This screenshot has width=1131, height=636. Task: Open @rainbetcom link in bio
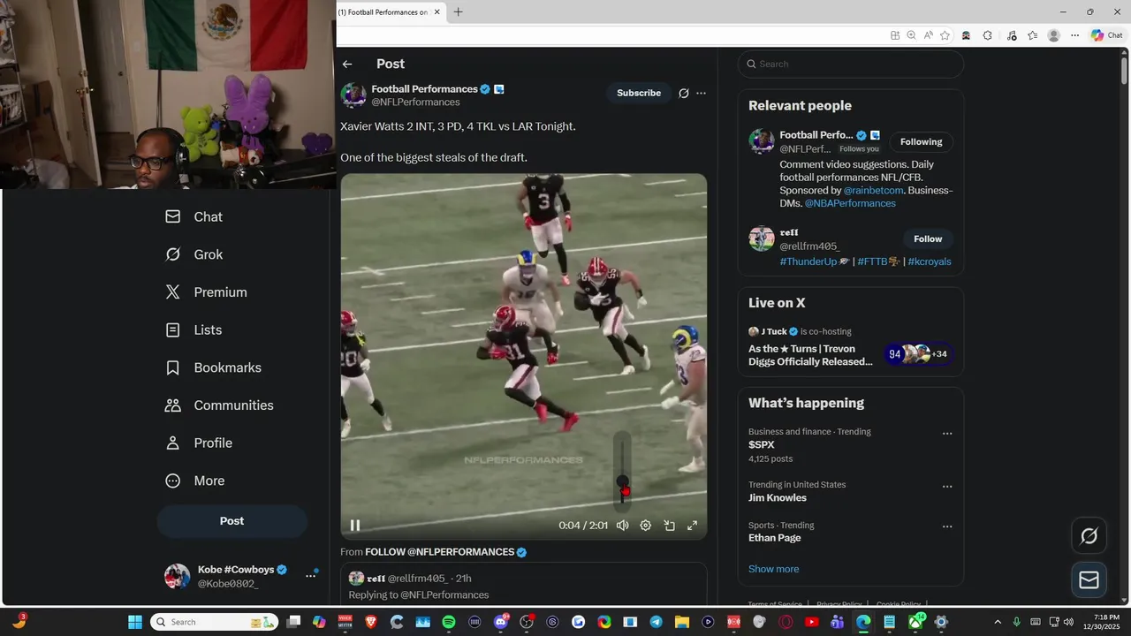[x=875, y=190]
